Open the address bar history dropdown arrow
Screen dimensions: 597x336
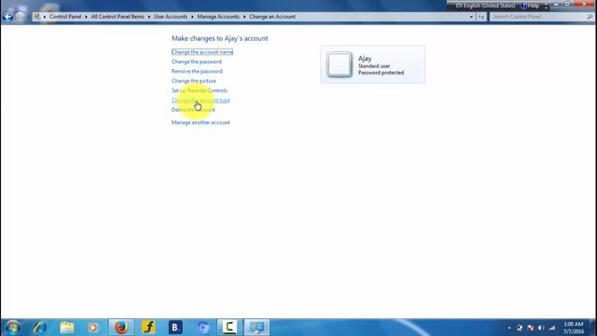tap(471, 17)
